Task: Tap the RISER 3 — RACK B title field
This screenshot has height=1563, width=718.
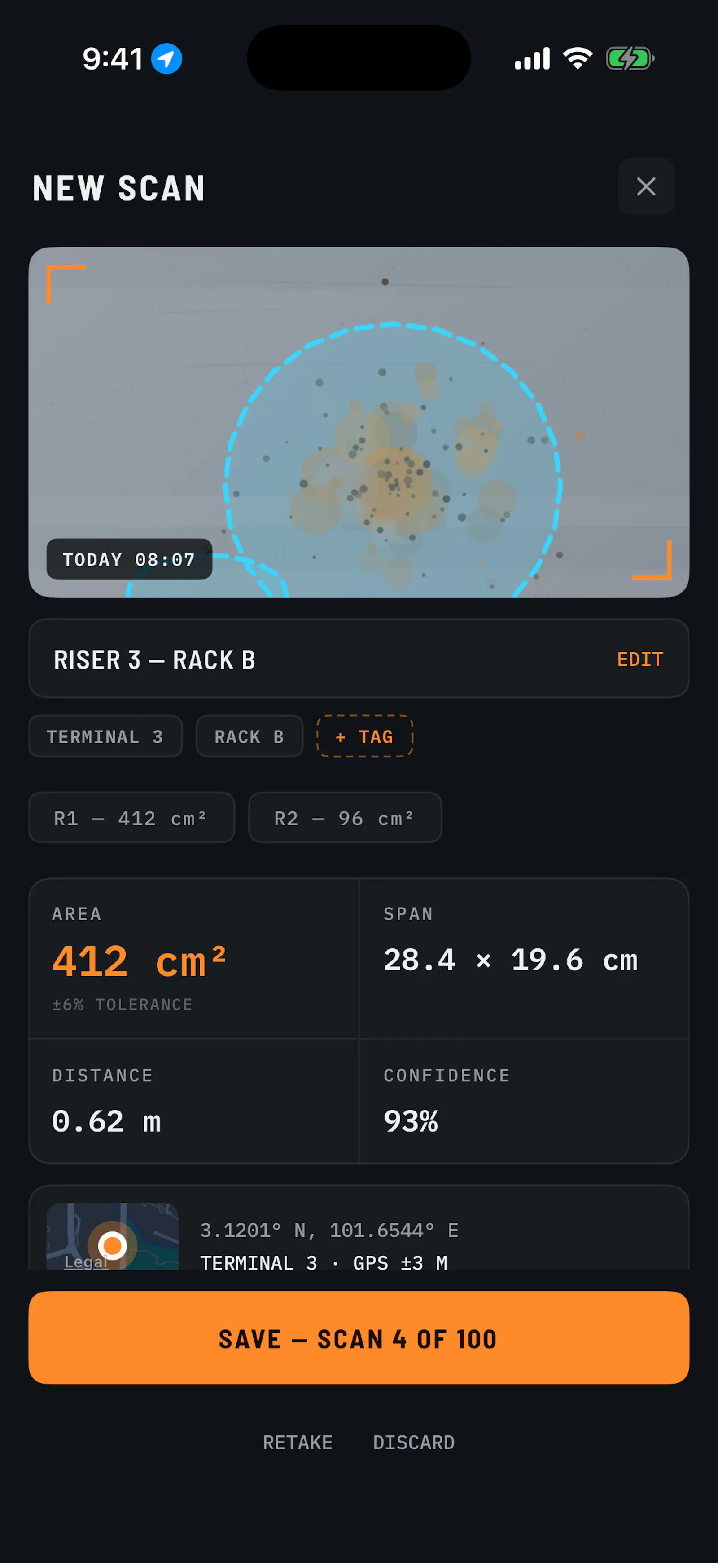Action: pyautogui.click(x=359, y=659)
